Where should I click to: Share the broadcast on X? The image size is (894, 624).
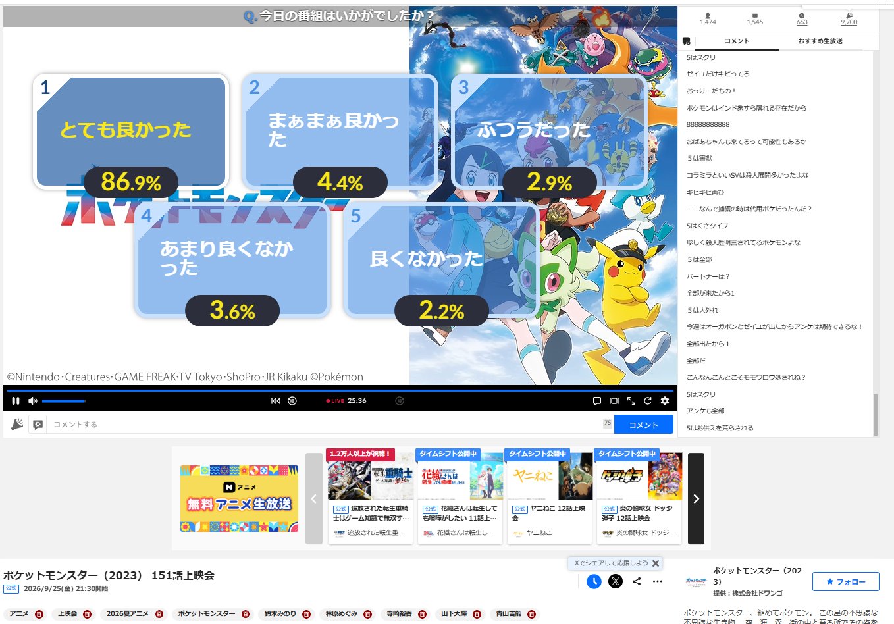(616, 581)
